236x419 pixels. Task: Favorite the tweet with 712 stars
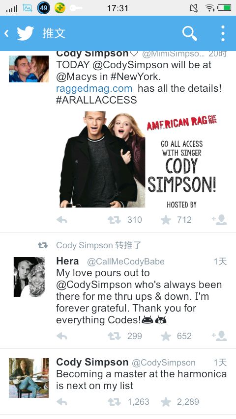[166, 220]
